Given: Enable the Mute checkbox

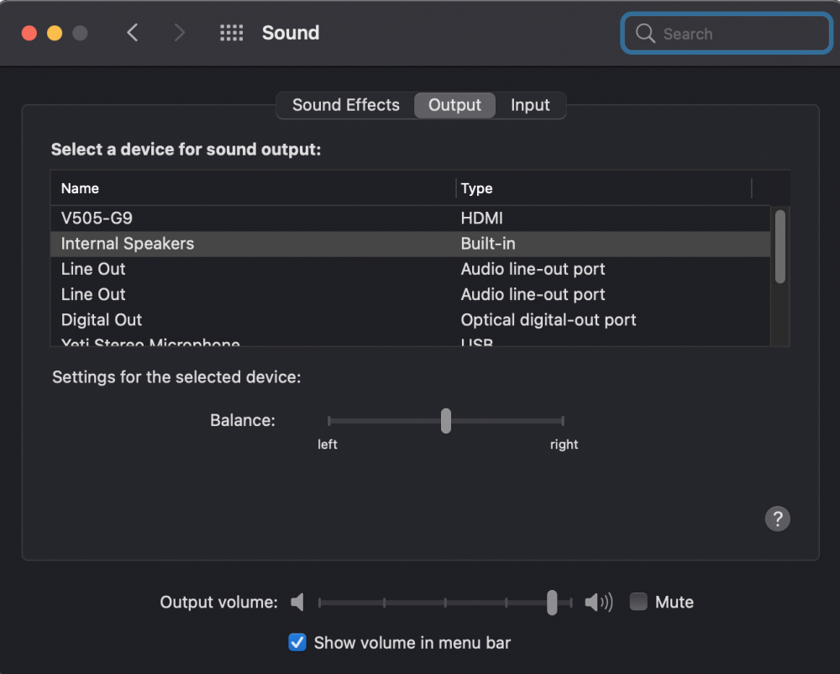Looking at the screenshot, I should (638, 601).
